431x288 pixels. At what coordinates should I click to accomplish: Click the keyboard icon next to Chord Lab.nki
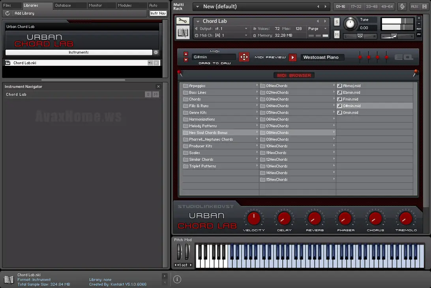(x=8, y=63)
